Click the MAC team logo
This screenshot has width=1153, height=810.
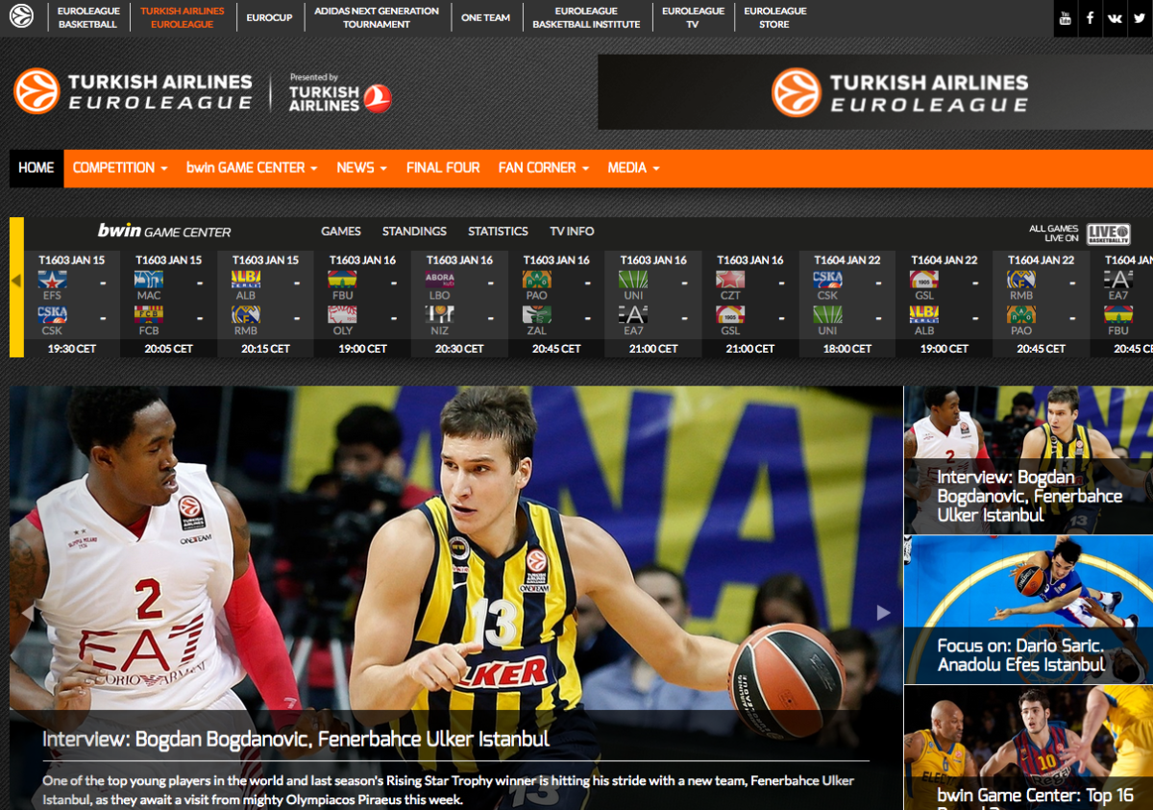(x=149, y=280)
